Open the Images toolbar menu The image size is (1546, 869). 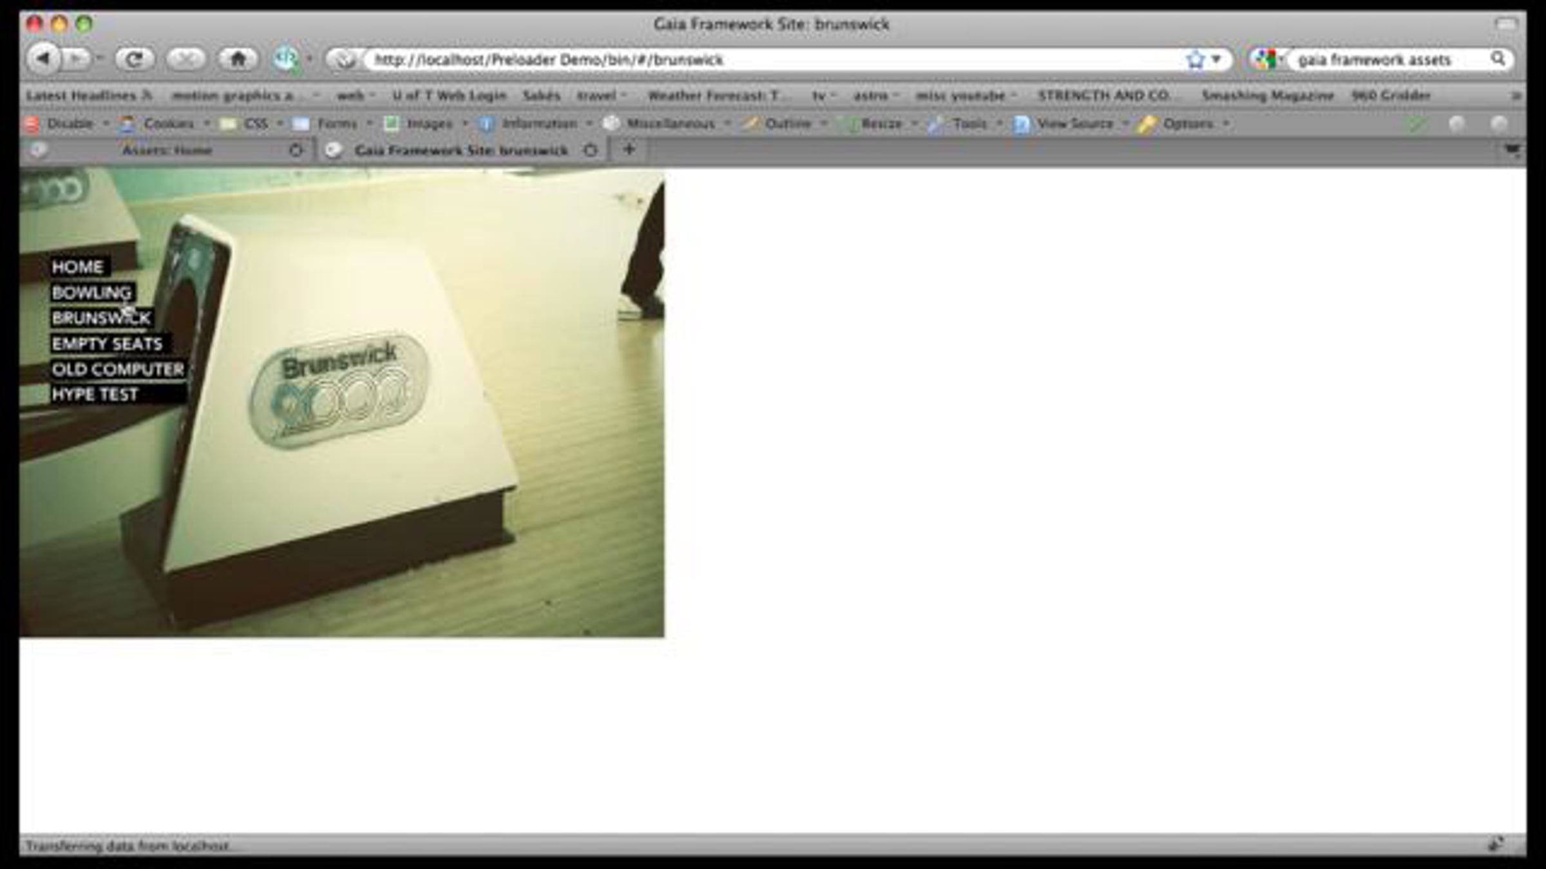429,124
